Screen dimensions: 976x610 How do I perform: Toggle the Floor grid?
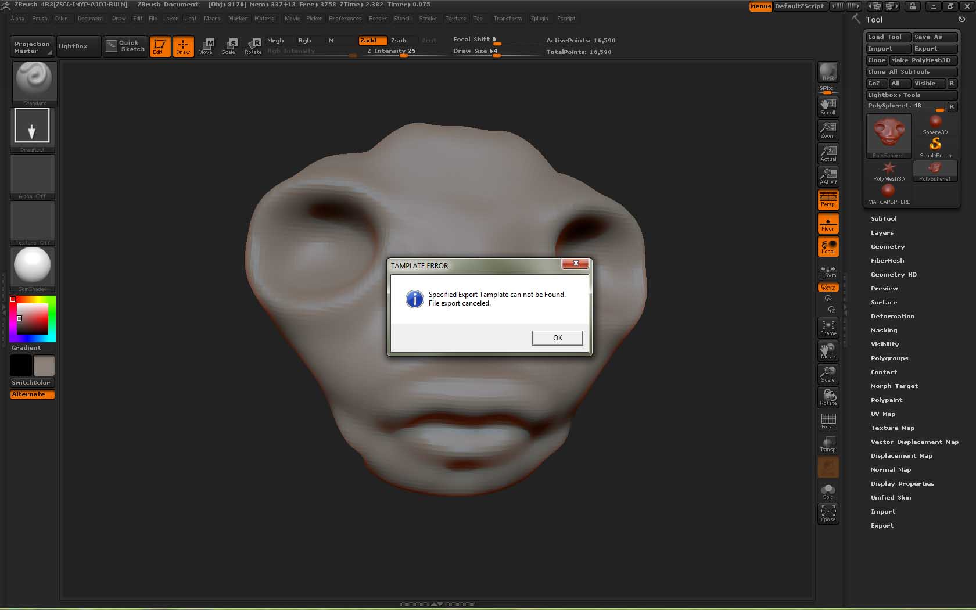(x=828, y=223)
